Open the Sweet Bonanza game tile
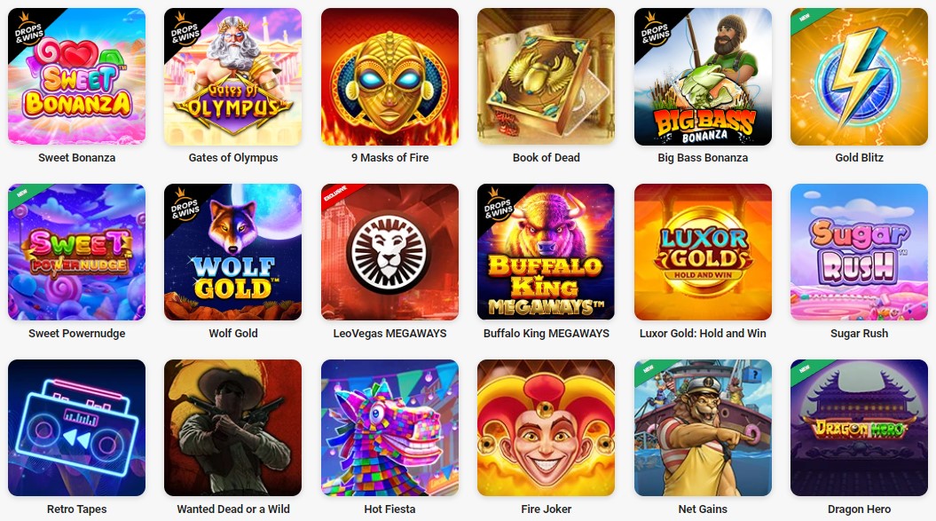Viewport: 936px width, 521px height. [76, 76]
